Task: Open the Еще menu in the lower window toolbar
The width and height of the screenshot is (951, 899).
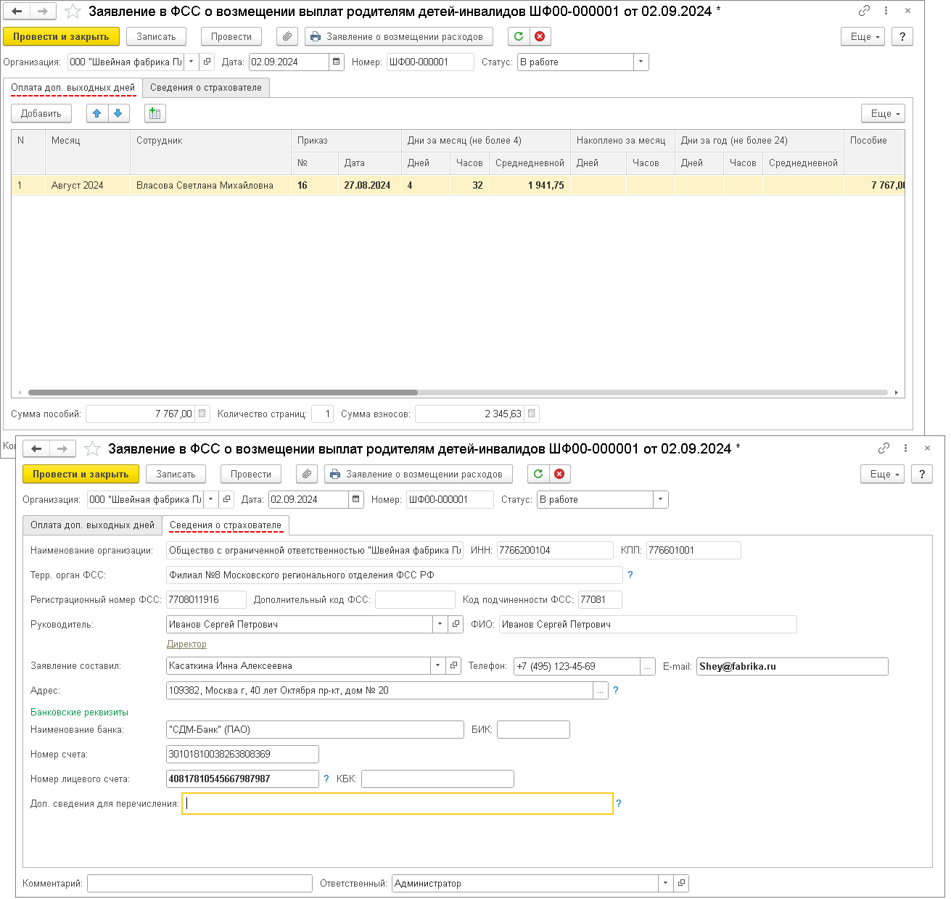Action: tap(882, 474)
